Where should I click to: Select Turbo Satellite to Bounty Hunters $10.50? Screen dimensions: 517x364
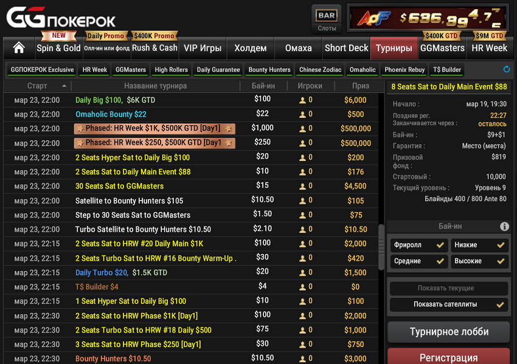point(191,230)
